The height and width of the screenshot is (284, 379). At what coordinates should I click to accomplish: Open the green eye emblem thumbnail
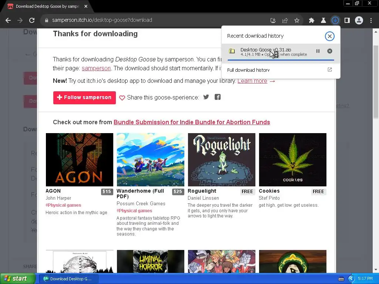point(292,261)
